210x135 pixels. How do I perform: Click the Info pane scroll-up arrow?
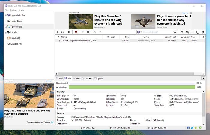203,92
